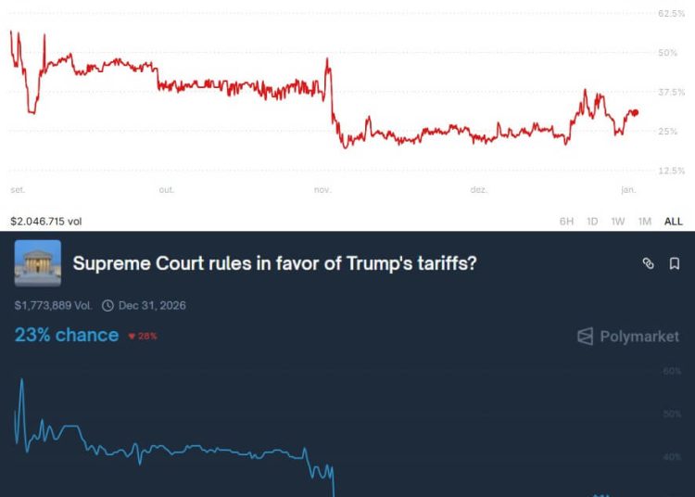Switch chart to 1D range
Viewport: 695px width, 497px height.
point(592,222)
